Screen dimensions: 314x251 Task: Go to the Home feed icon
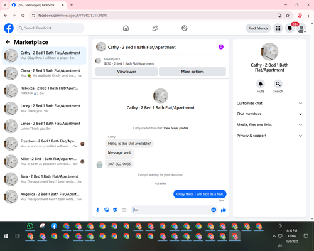coord(126,28)
